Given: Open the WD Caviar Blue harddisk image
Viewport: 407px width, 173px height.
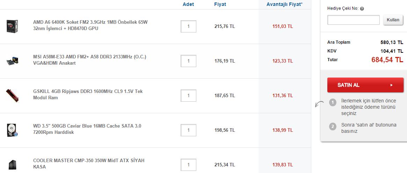Looking at the screenshot, I should [x=12, y=130].
